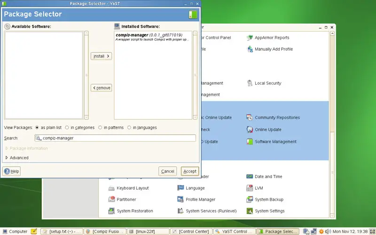Open System Restoration module
The width and height of the screenshot is (376, 235).
[x=131, y=211]
